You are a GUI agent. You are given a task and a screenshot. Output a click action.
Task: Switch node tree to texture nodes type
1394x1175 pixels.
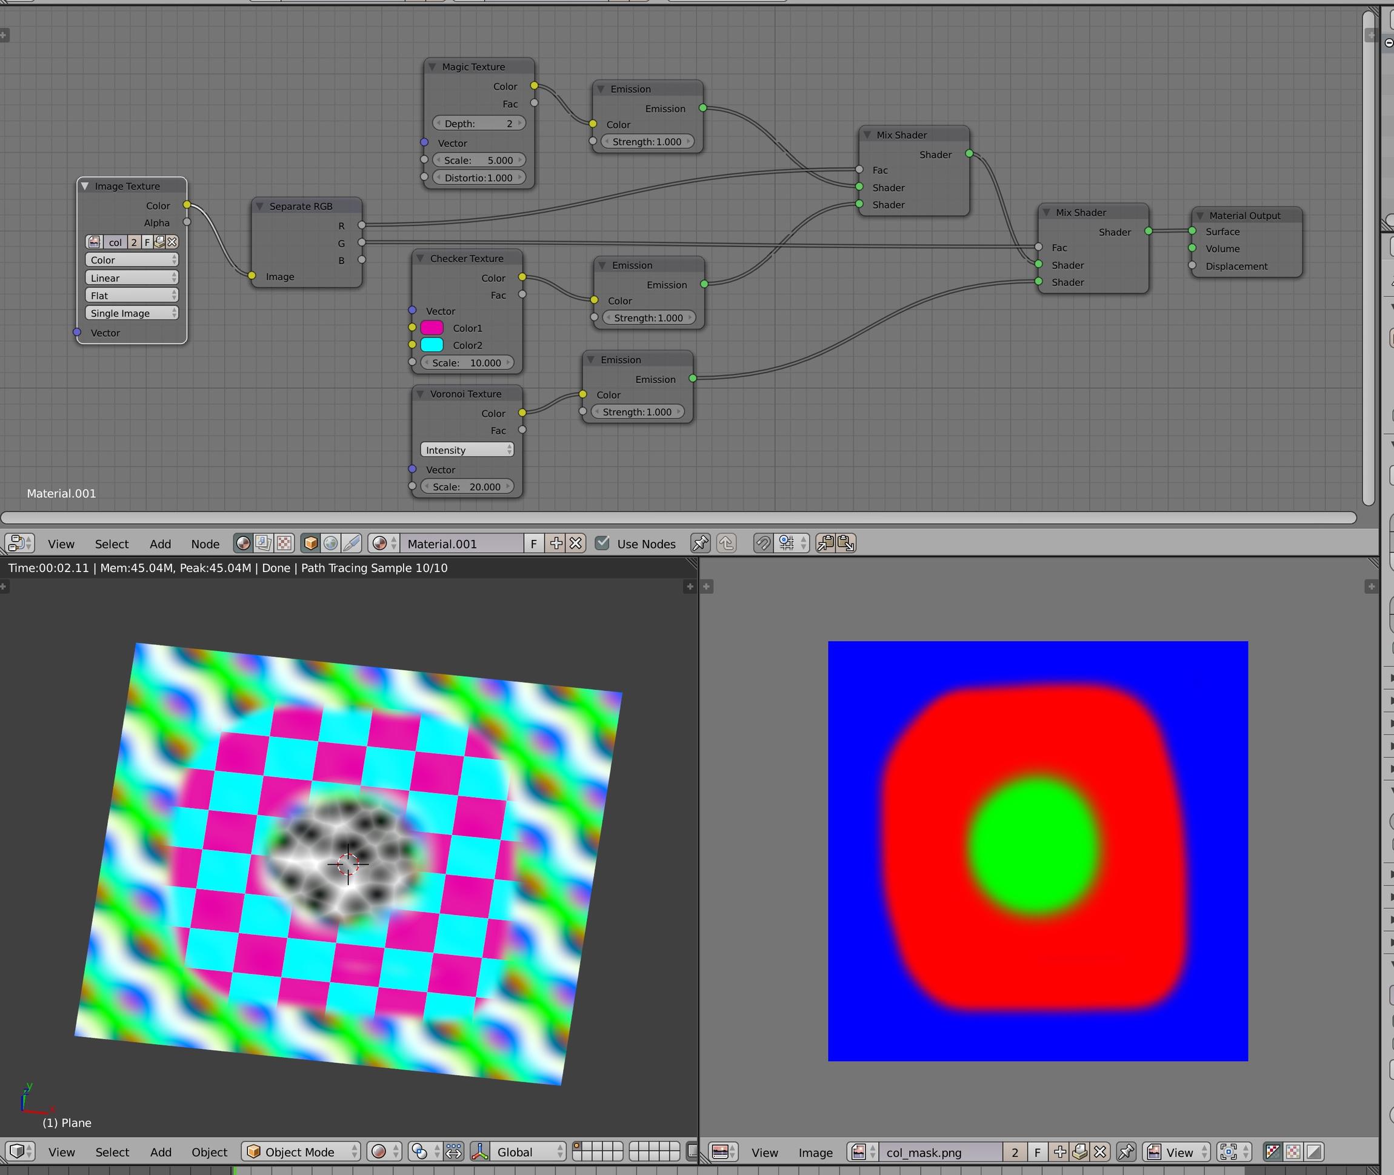point(284,544)
